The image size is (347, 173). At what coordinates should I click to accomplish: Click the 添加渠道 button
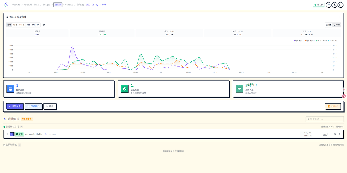(15, 106)
